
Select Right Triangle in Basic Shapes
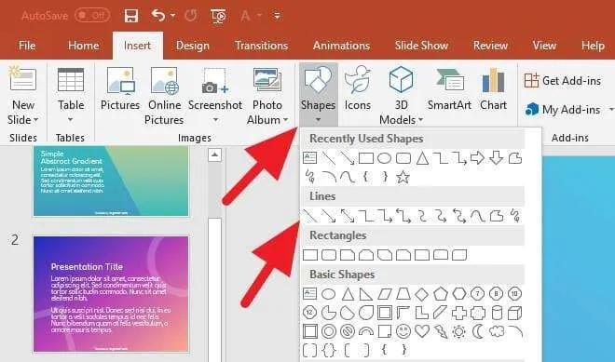(366, 294)
